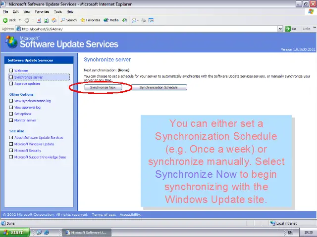The image size is (317, 237).
Task: Open Microsoft Windows Update link
Action: click(34, 144)
